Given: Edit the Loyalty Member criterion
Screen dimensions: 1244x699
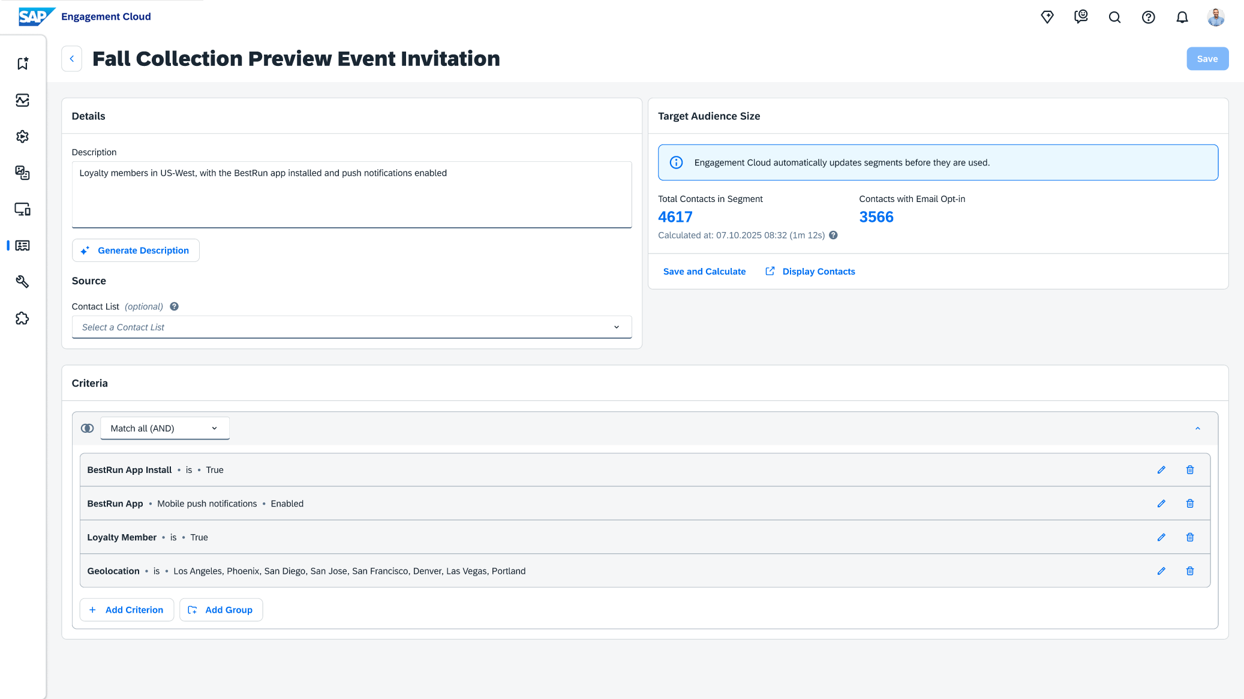Looking at the screenshot, I should (1161, 537).
